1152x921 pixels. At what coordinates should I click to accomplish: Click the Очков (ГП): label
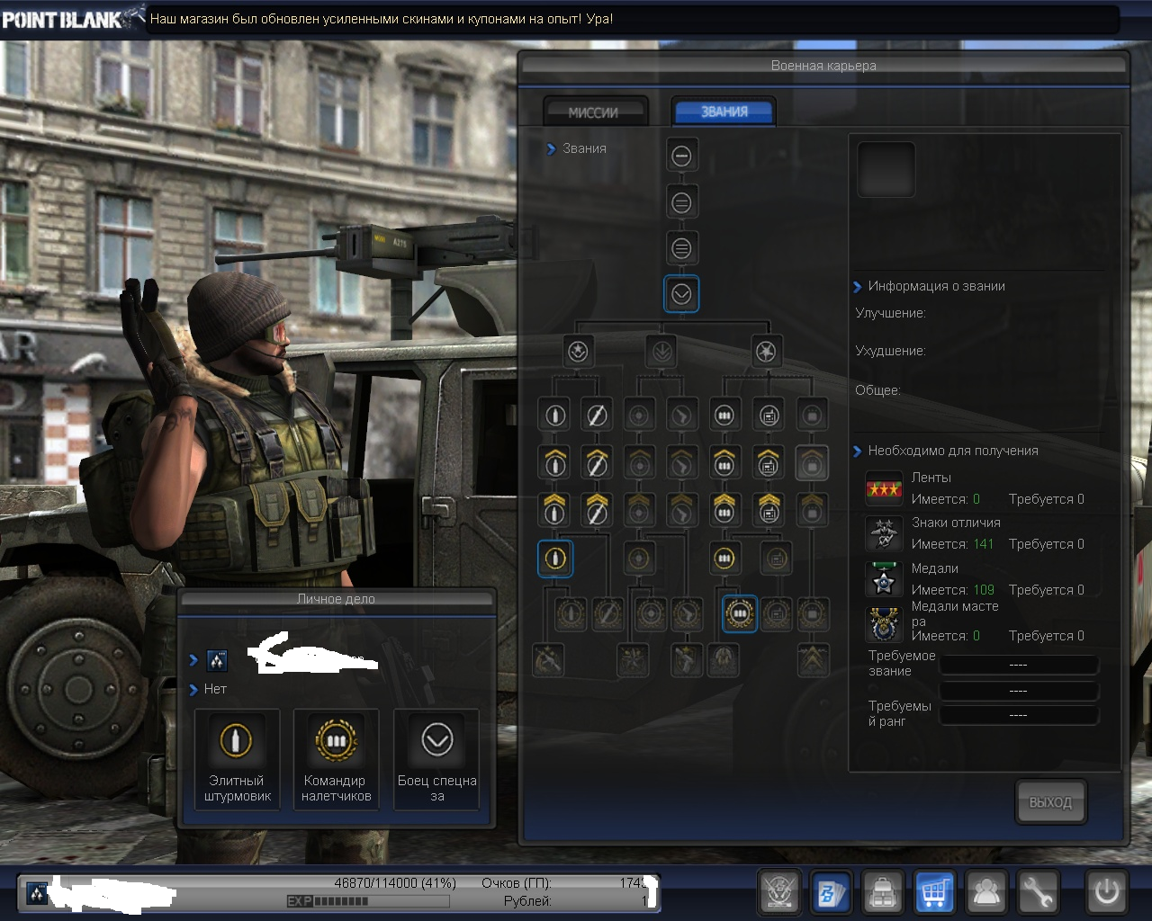click(517, 883)
